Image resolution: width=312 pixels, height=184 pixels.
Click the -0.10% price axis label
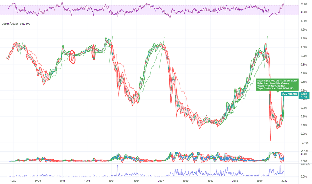point(304,143)
